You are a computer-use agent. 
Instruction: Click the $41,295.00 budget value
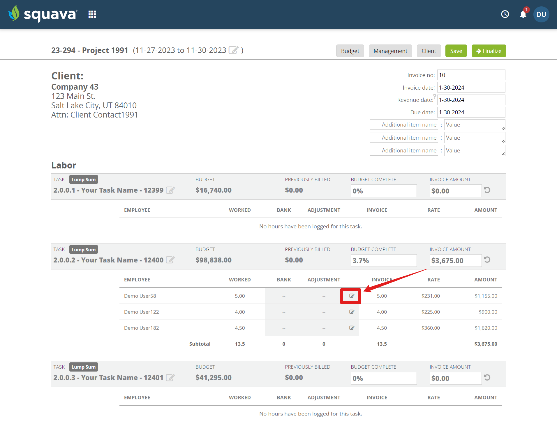[x=214, y=377]
